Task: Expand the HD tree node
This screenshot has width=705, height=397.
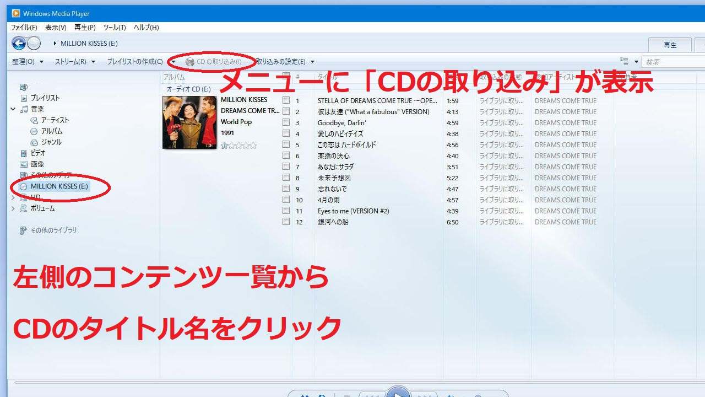Action: (x=13, y=197)
